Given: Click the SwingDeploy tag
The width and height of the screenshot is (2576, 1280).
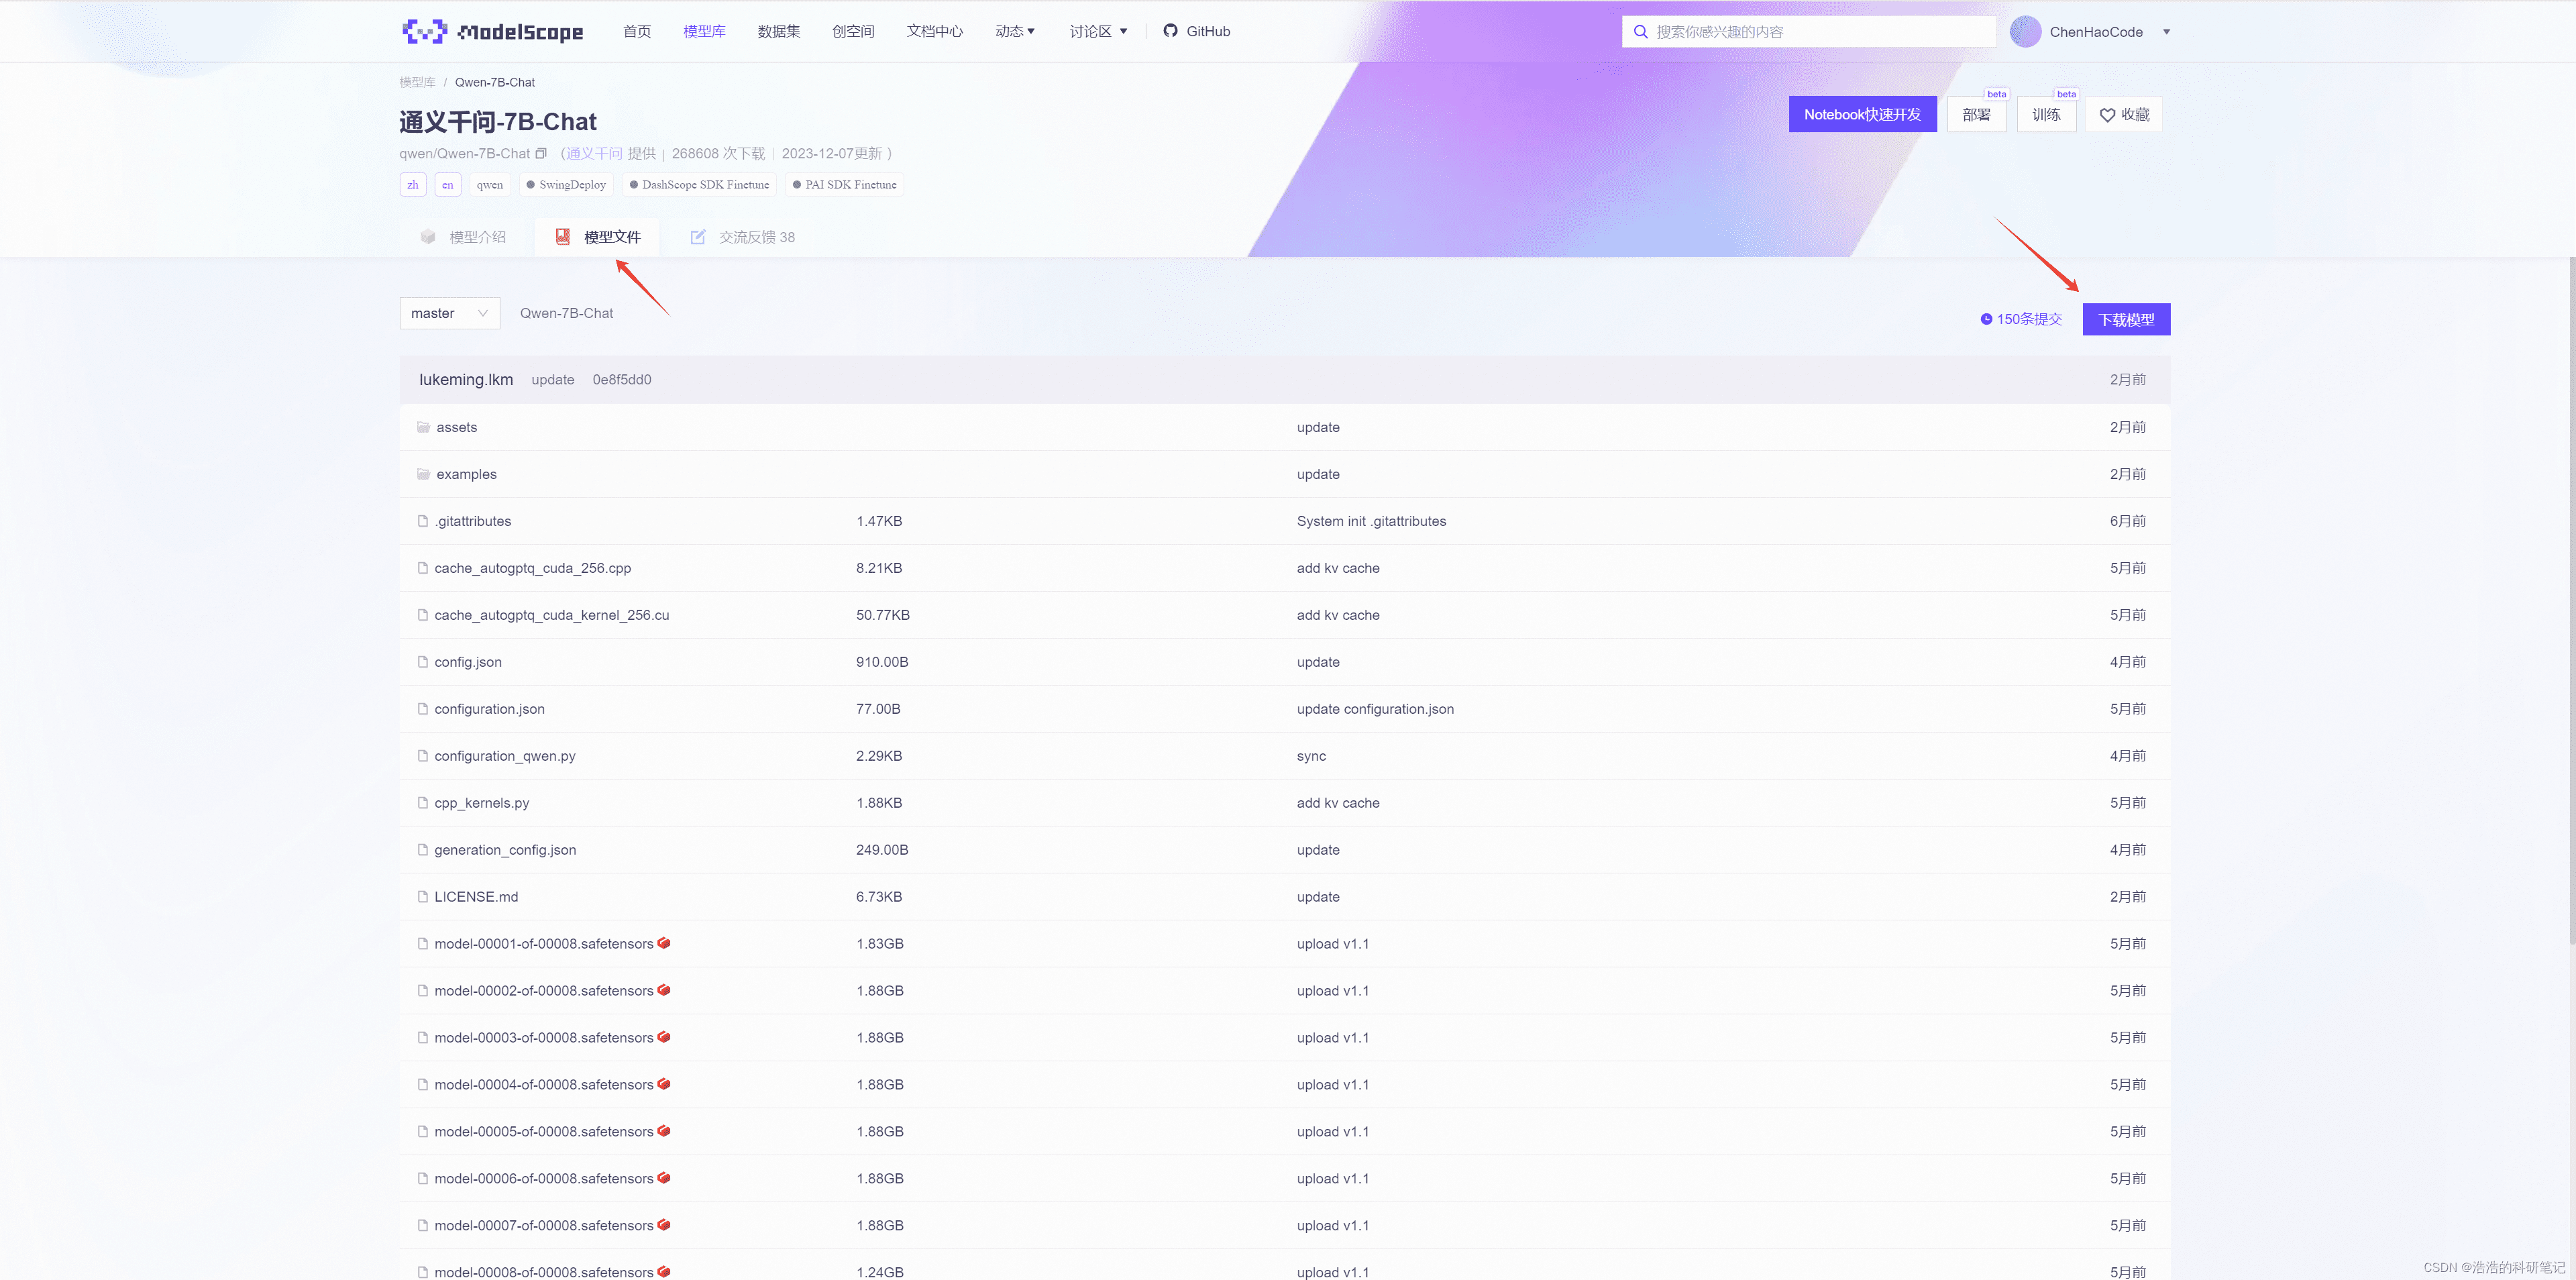Looking at the screenshot, I should [x=566, y=185].
